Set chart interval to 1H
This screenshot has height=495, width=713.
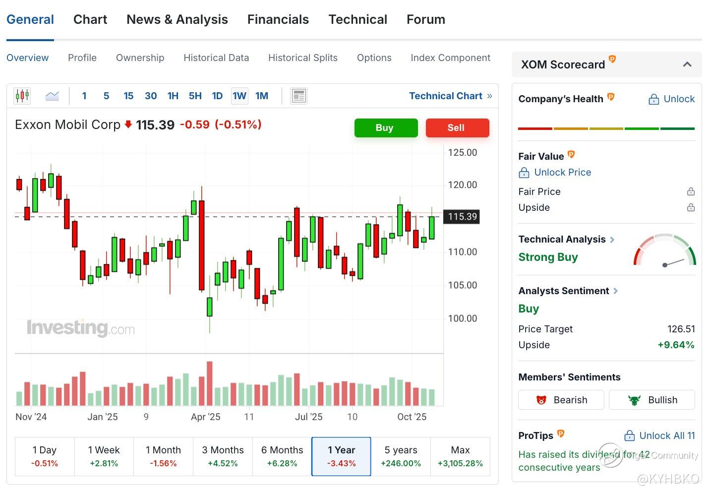pyautogui.click(x=173, y=96)
